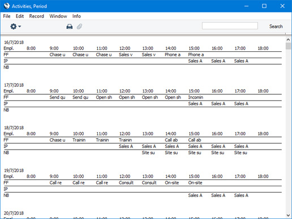Click 'Phone a' at 14:00 on 16/7/2018
The image size is (292, 219).
pos(173,55)
